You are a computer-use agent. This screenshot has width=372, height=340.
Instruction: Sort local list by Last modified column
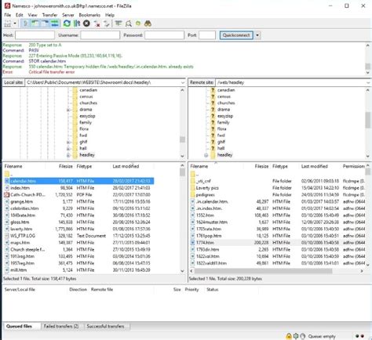(x=126, y=166)
